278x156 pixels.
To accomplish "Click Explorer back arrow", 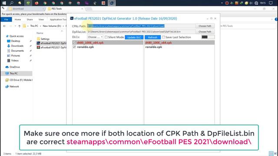I will click(4, 26).
